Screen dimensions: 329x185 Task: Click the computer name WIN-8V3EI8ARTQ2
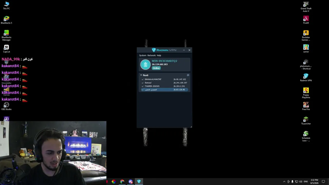[164, 61]
